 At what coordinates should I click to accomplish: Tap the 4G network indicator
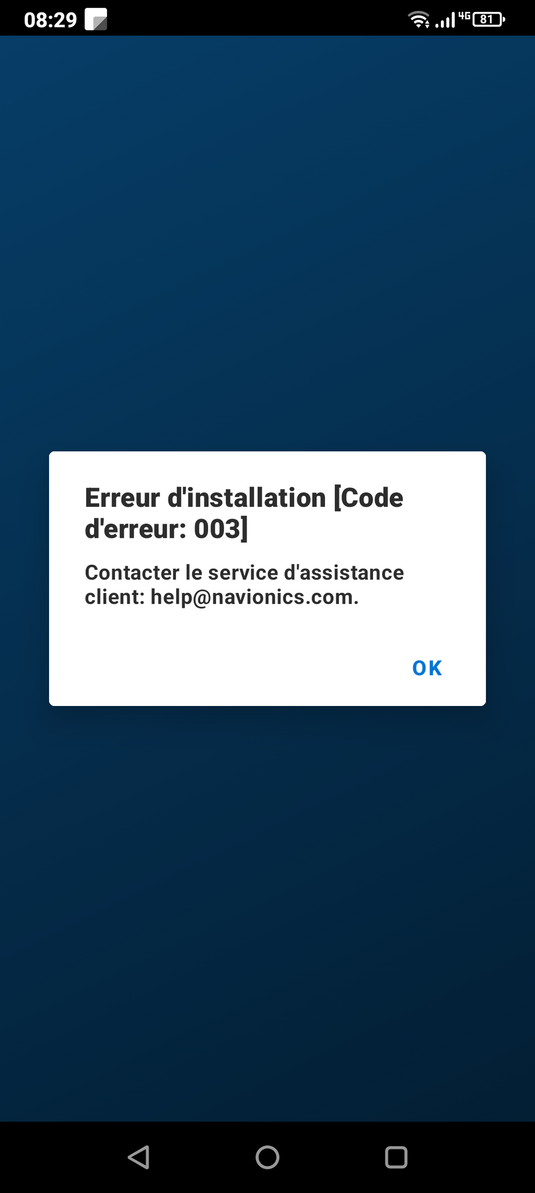click(x=464, y=16)
